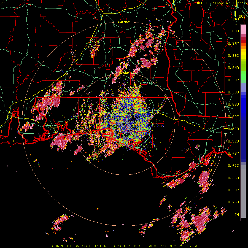Select the 0.253 scale value
Image resolution: width=248 pixels, height=248 pixels.
[233, 202]
